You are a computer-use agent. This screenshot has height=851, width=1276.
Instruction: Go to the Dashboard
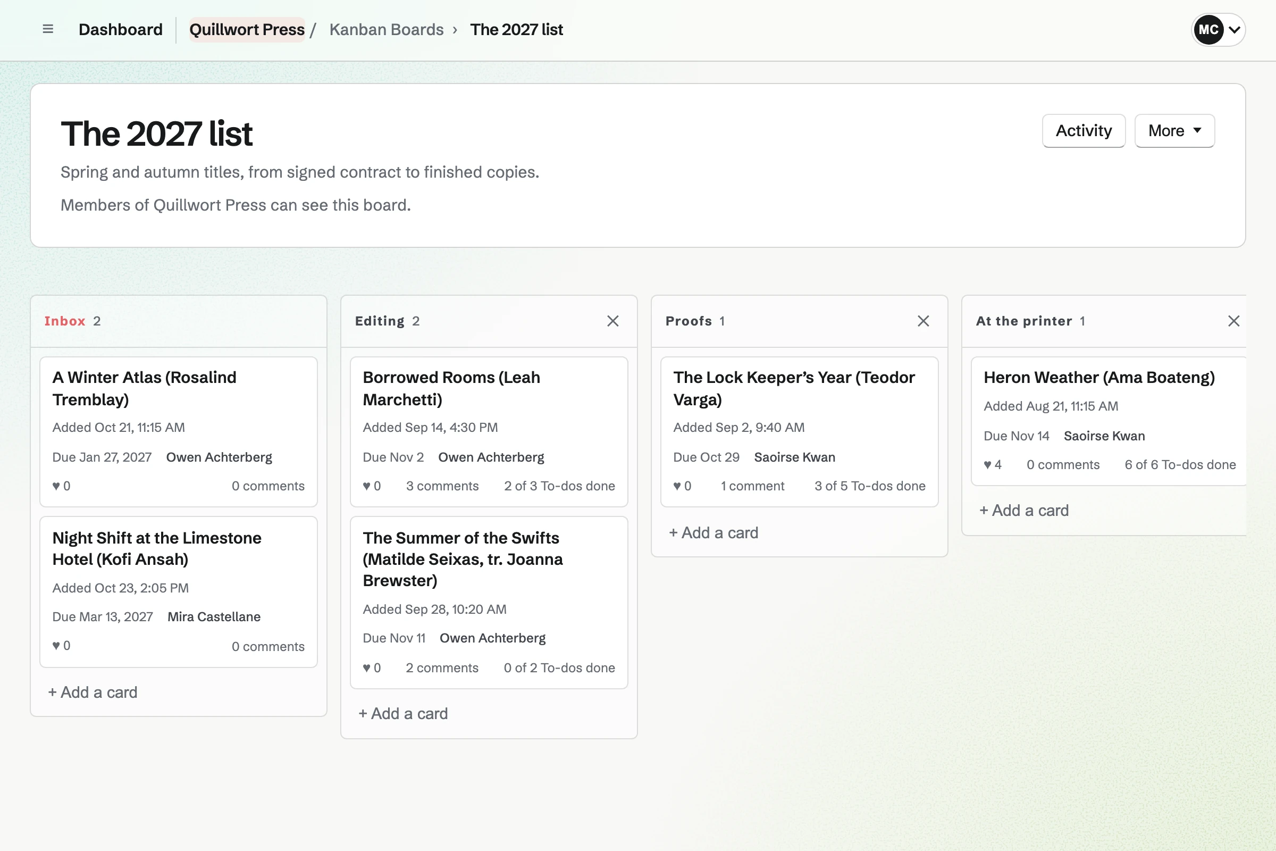click(x=121, y=29)
